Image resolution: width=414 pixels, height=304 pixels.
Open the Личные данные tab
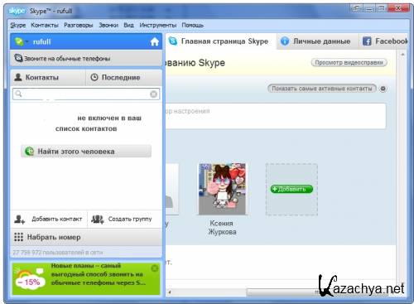[317, 41]
